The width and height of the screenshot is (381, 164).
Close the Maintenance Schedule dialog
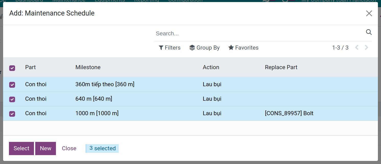pos(369,13)
